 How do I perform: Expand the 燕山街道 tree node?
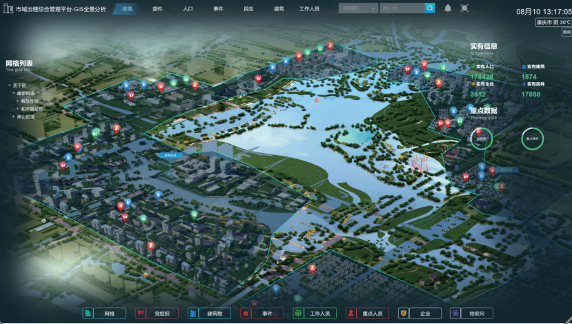coord(13,117)
